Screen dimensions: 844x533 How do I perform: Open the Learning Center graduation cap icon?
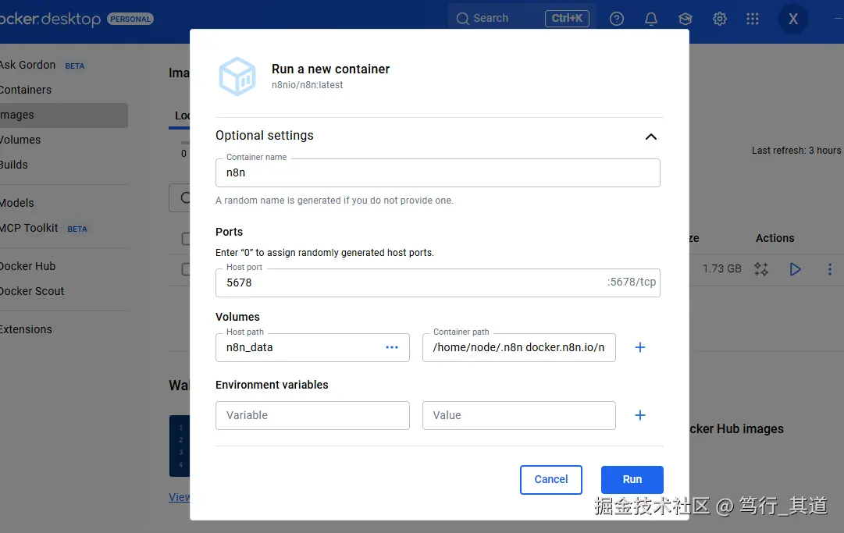(685, 19)
